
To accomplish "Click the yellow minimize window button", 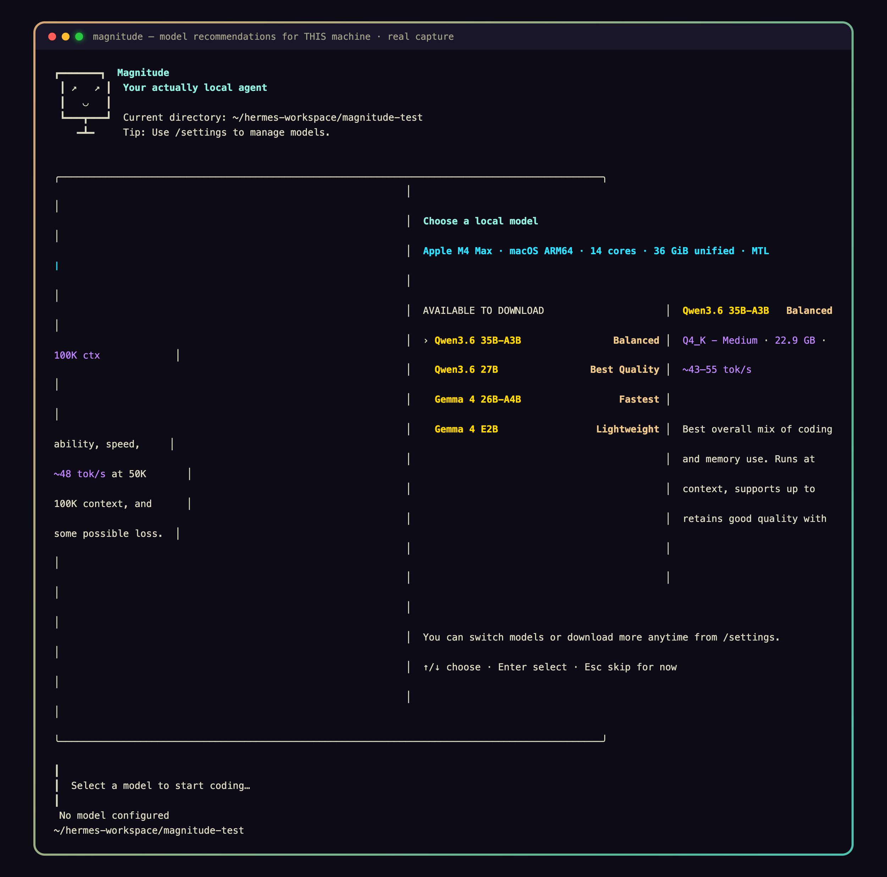I will (x=66, y=37).
